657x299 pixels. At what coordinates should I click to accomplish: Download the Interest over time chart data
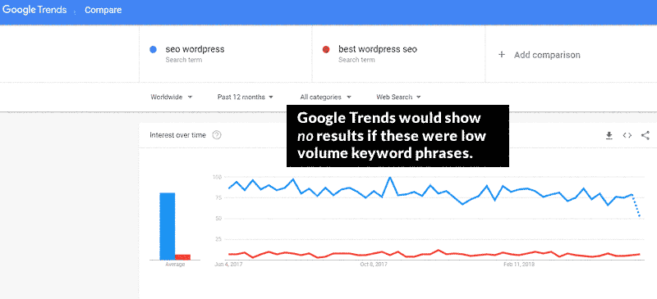(x=609, y=135)
